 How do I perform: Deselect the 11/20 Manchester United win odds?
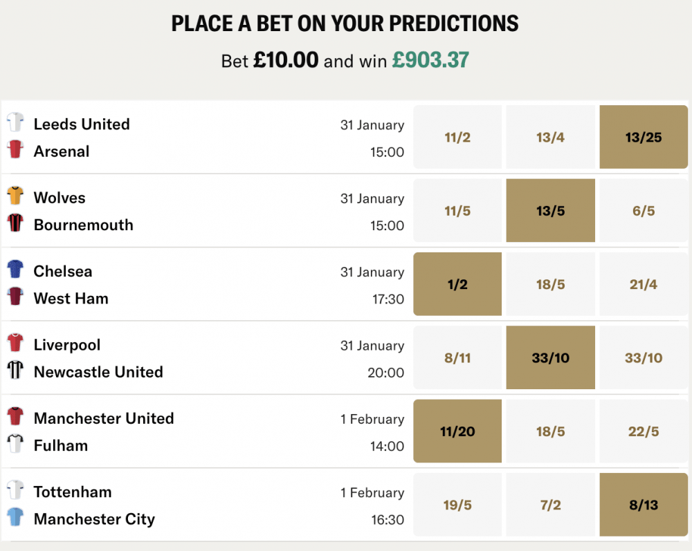pos(457,431)
